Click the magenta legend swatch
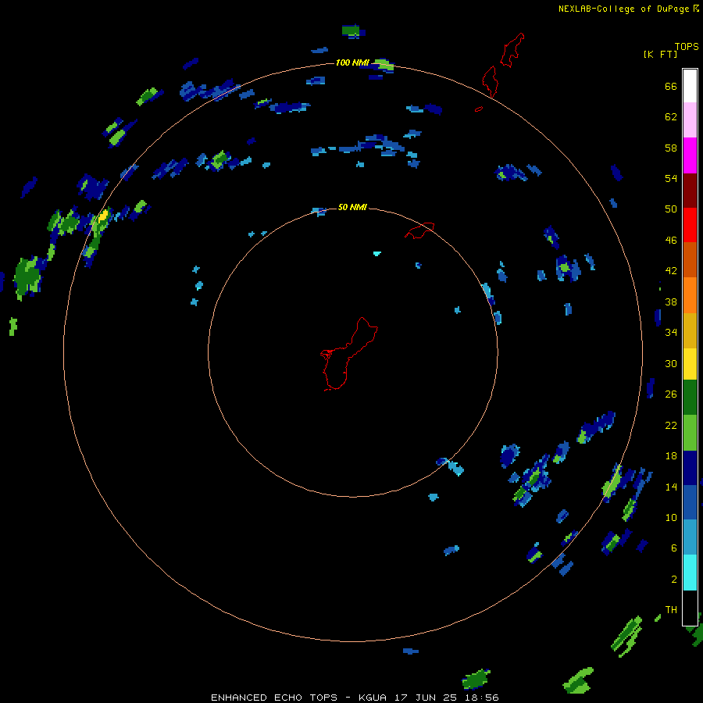Image resolution: width=703 pixels, height=703 pixels. coord(690,155)
